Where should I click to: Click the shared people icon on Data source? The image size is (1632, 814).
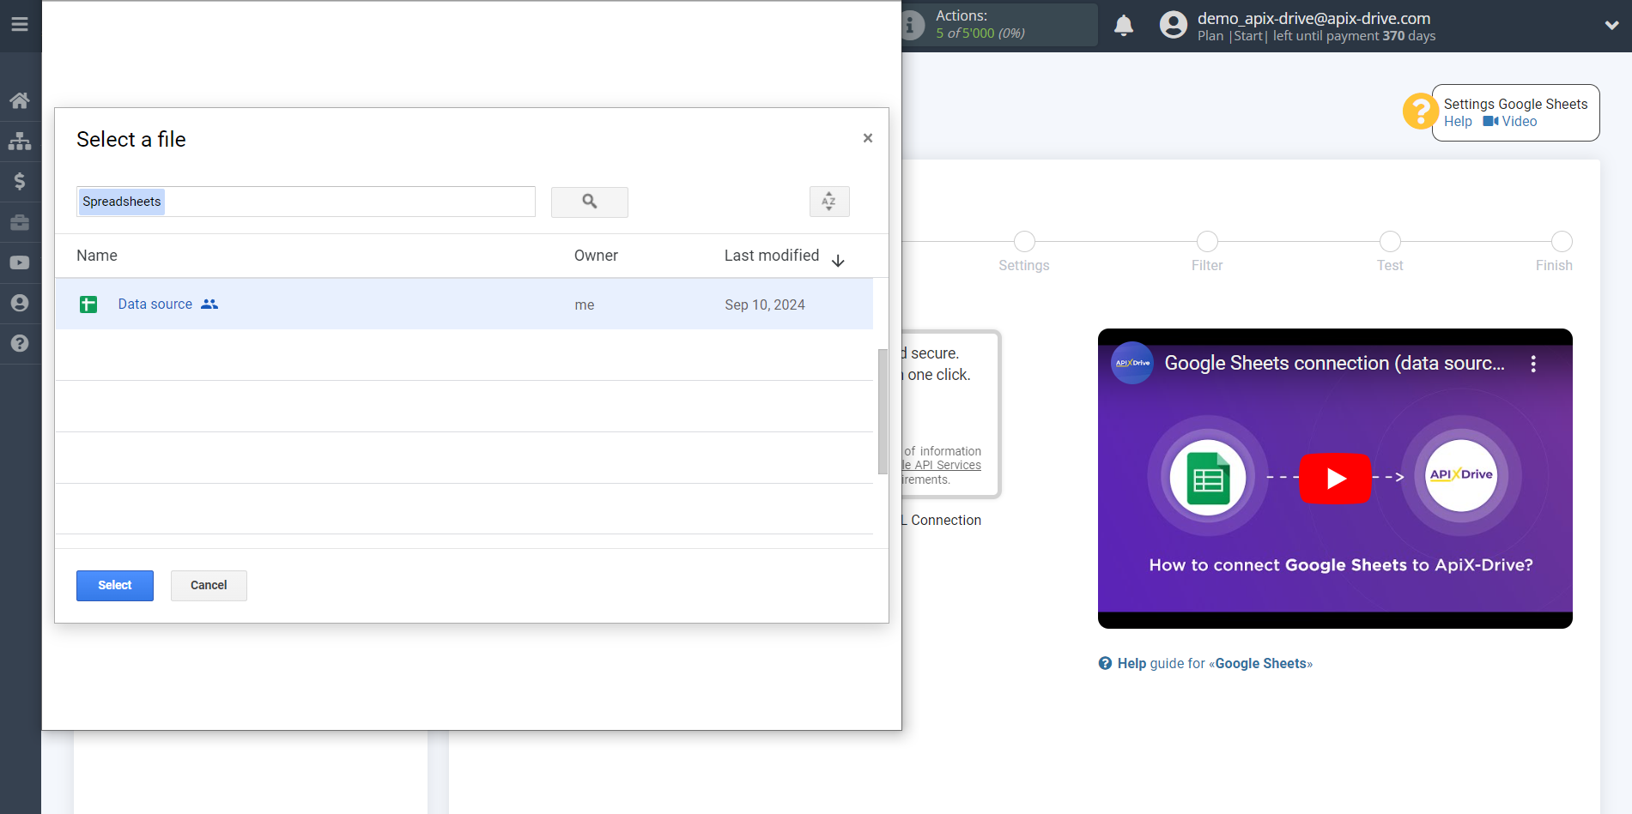tap(209, 304)
